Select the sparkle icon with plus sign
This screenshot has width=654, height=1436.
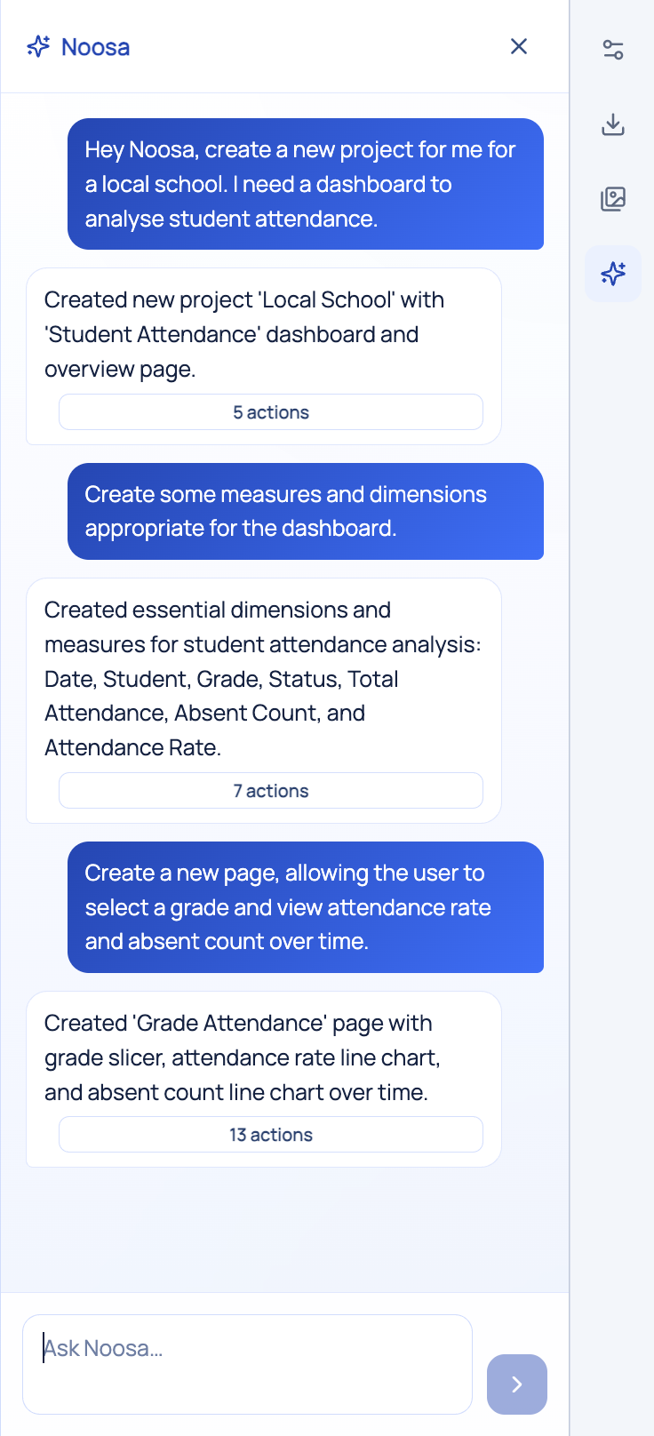coord(612,274)
